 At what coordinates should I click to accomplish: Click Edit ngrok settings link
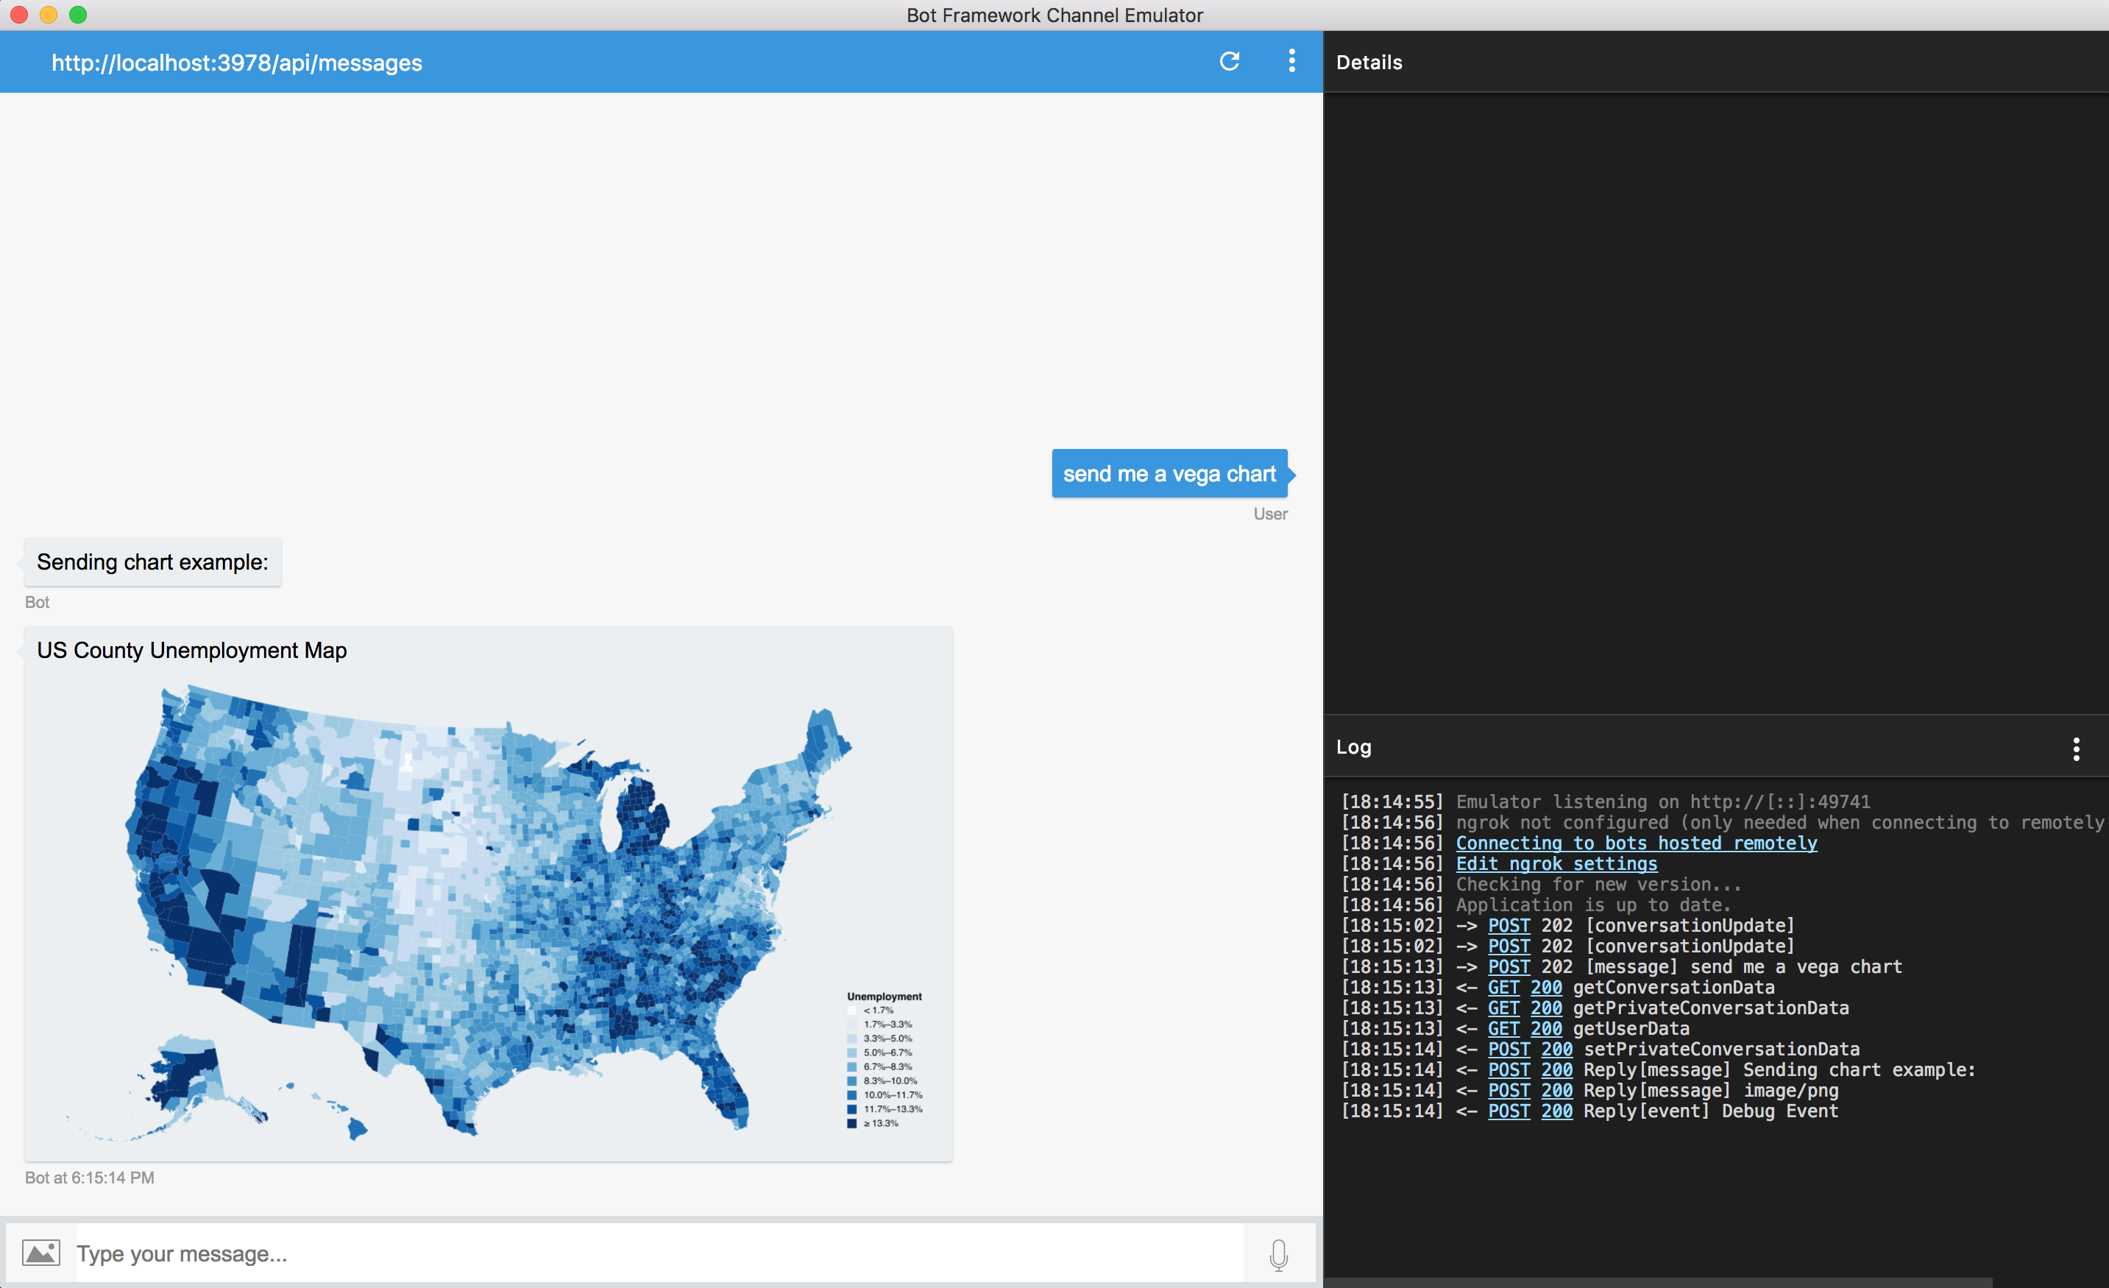pyautogui.click(x=1556, y=863)
